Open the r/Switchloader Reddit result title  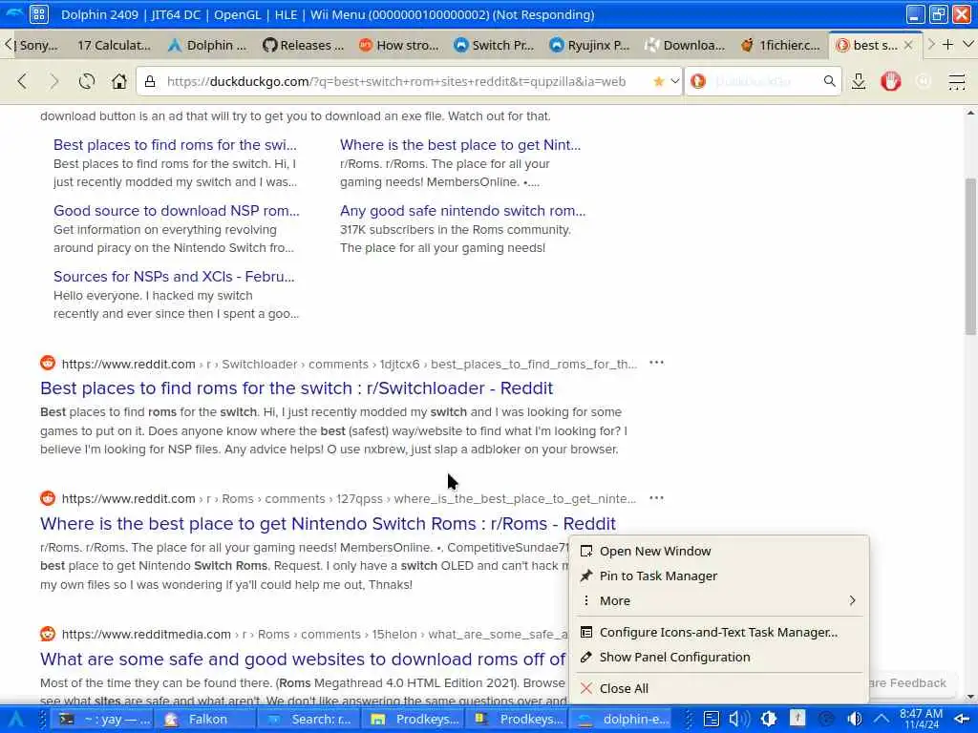coord(296,387)
